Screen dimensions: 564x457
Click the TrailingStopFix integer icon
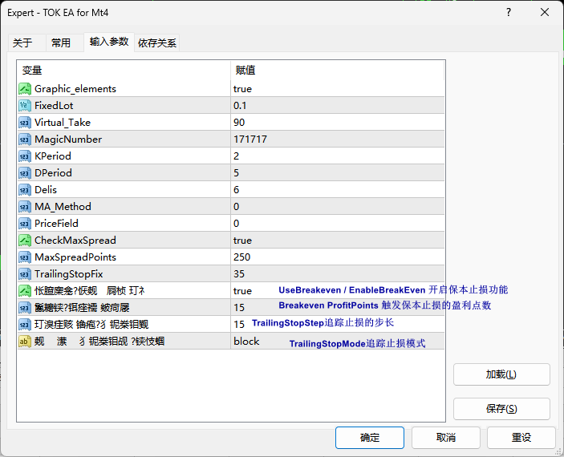tap(25, 274)
